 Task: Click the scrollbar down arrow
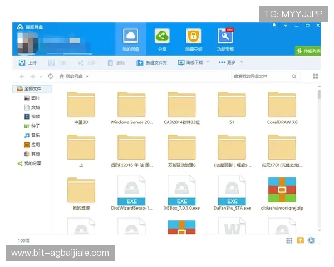[x=320, y=230]
